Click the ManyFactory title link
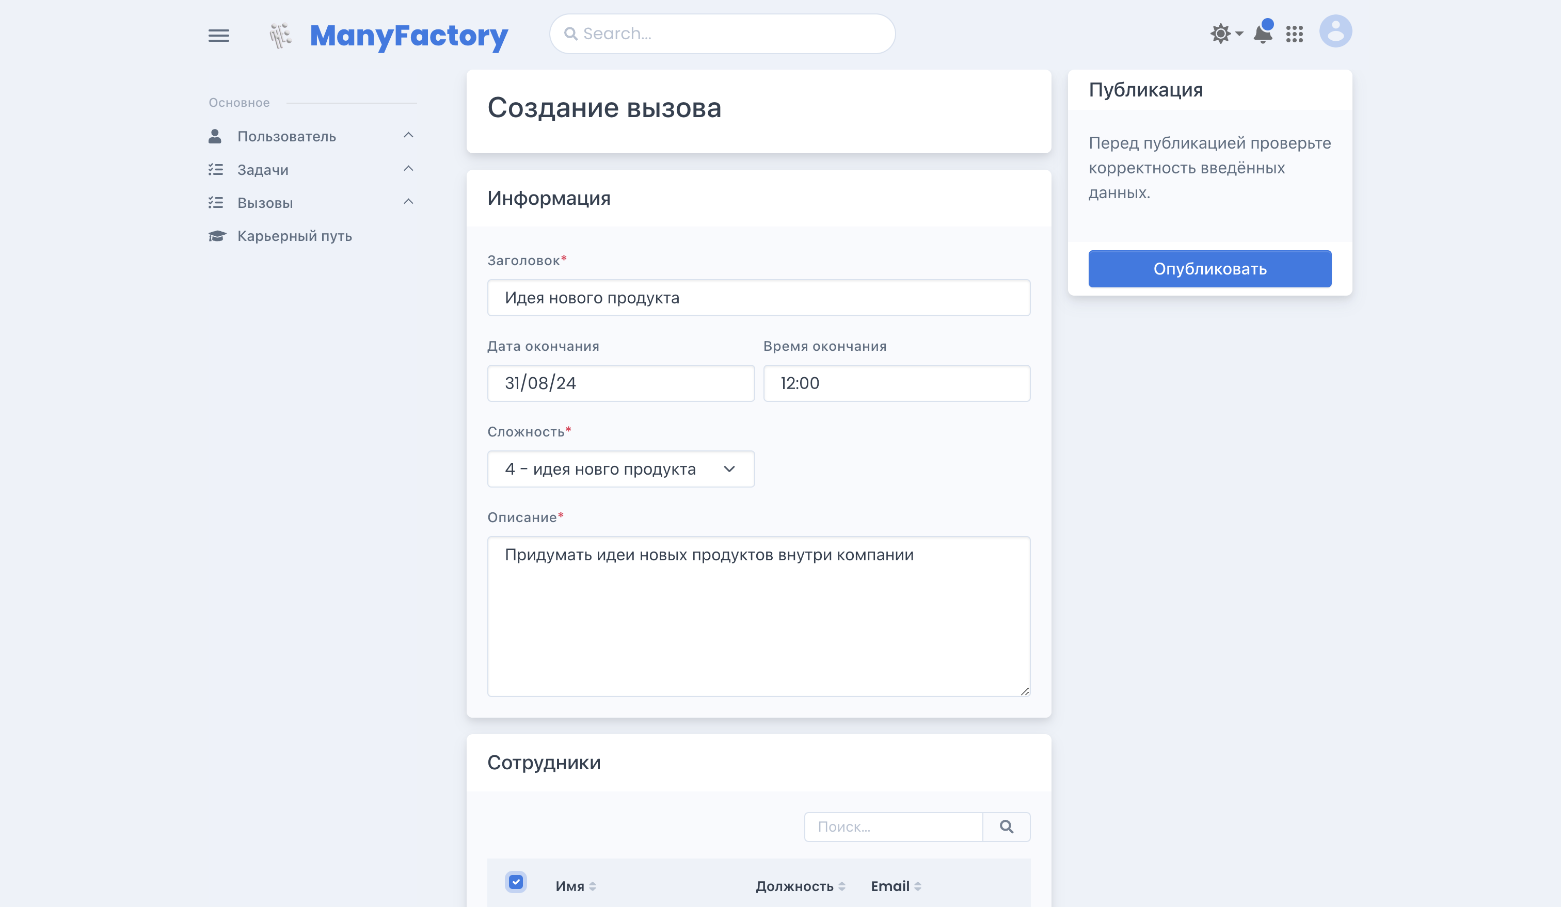 (x=409, y=35)
